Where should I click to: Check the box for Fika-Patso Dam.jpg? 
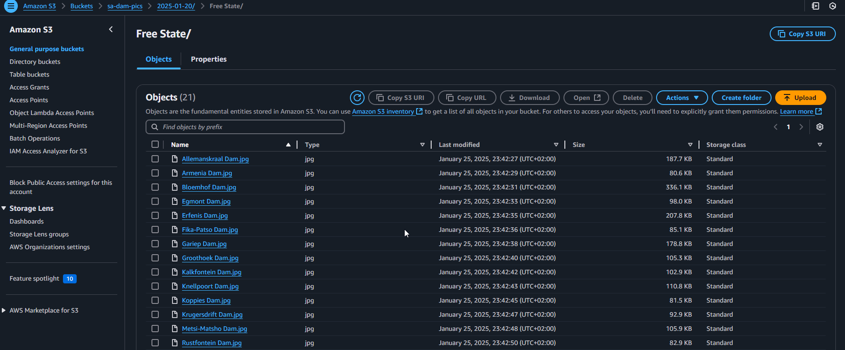click(x=155, y=230)
